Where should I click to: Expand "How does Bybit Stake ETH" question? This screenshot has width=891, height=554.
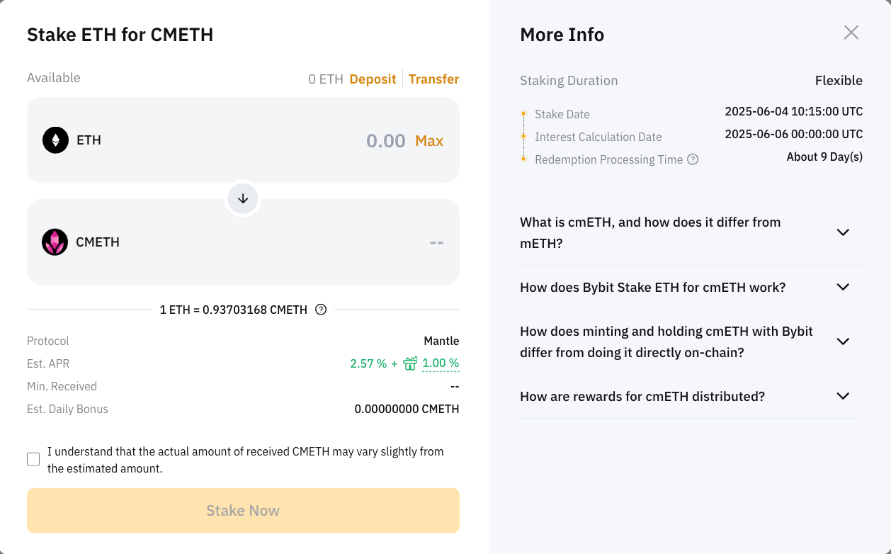click(842, 287)
